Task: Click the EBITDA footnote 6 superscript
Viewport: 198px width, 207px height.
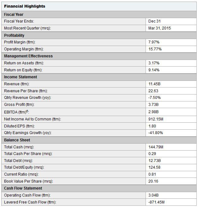Action: (x=27, y=111)
